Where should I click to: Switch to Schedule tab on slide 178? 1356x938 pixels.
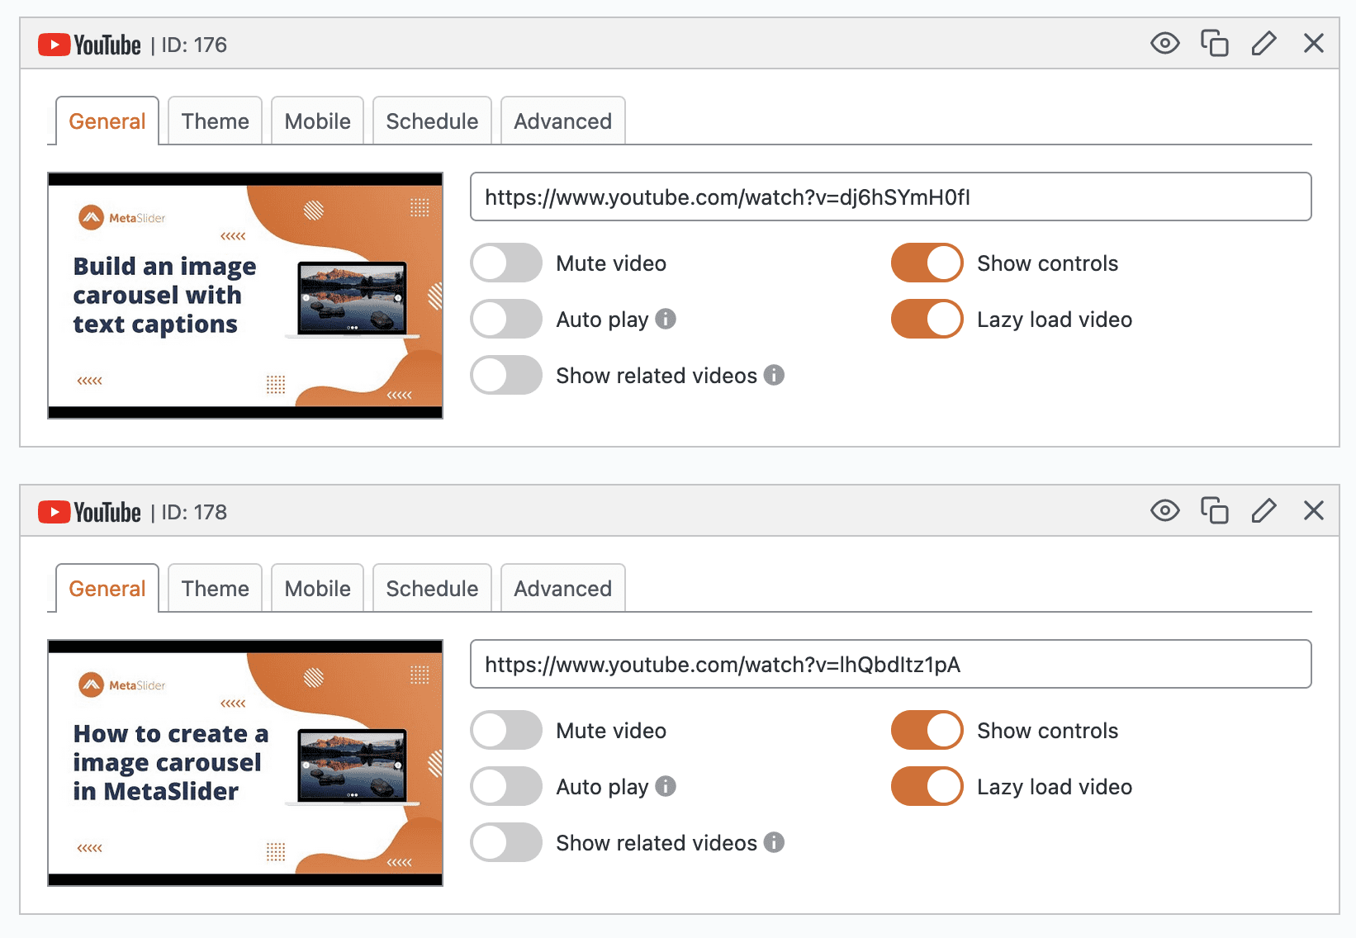point(432,589)
